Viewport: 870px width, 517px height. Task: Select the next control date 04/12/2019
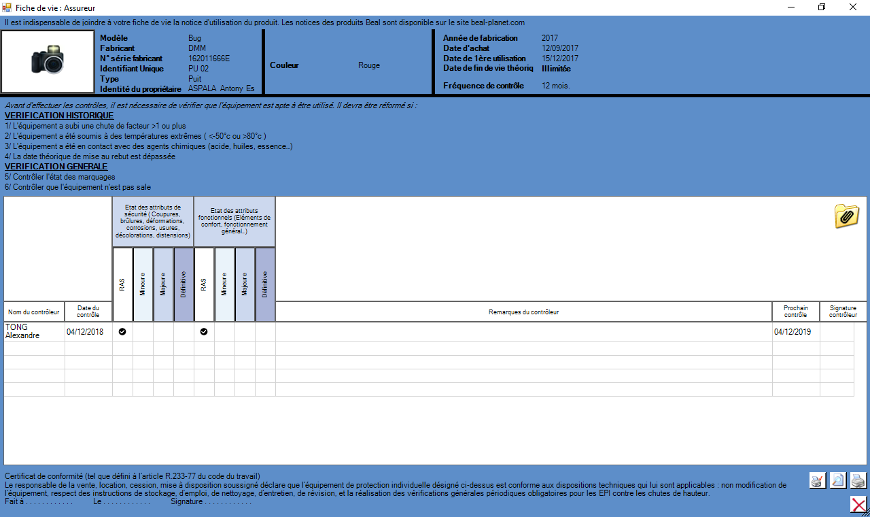pos(795,332)
